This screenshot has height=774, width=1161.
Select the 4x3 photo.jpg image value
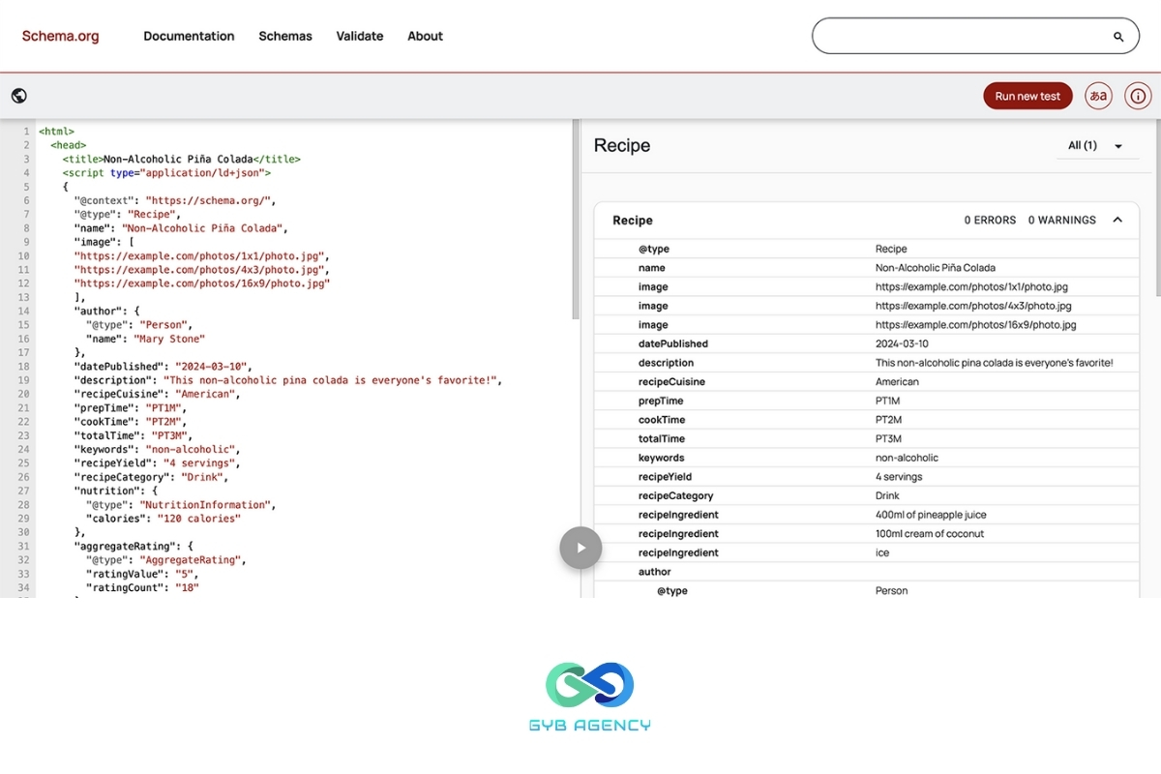point(973,306)
